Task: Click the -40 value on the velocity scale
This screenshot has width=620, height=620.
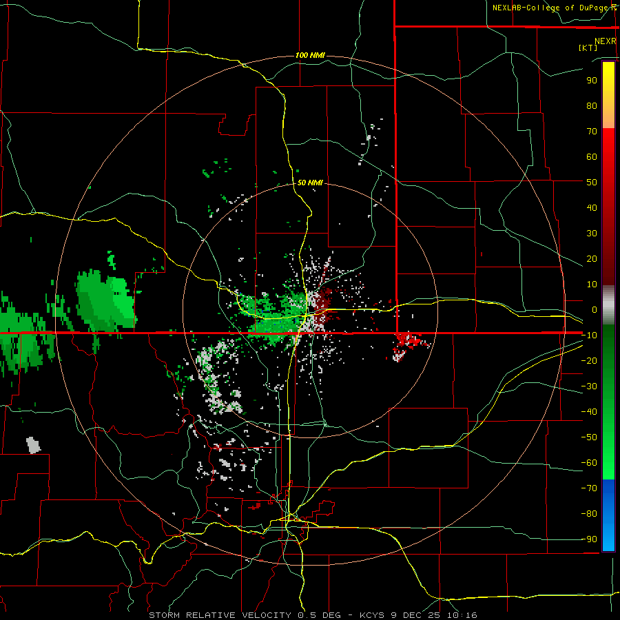Action: (589, 412)
